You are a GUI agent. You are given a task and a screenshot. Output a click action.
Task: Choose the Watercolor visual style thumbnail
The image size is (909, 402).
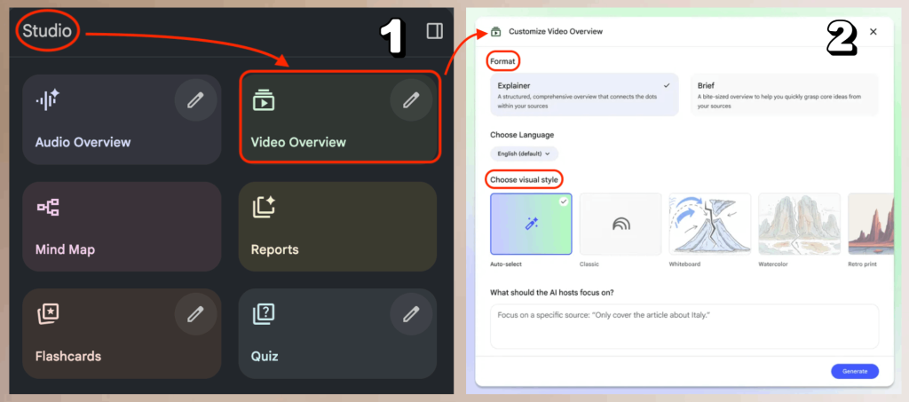tap(799, 225)
